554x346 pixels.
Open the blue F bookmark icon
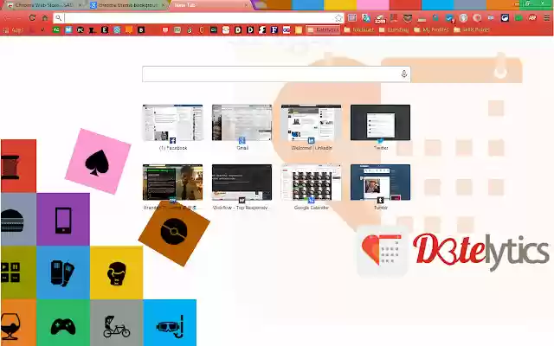coord(274,30)
